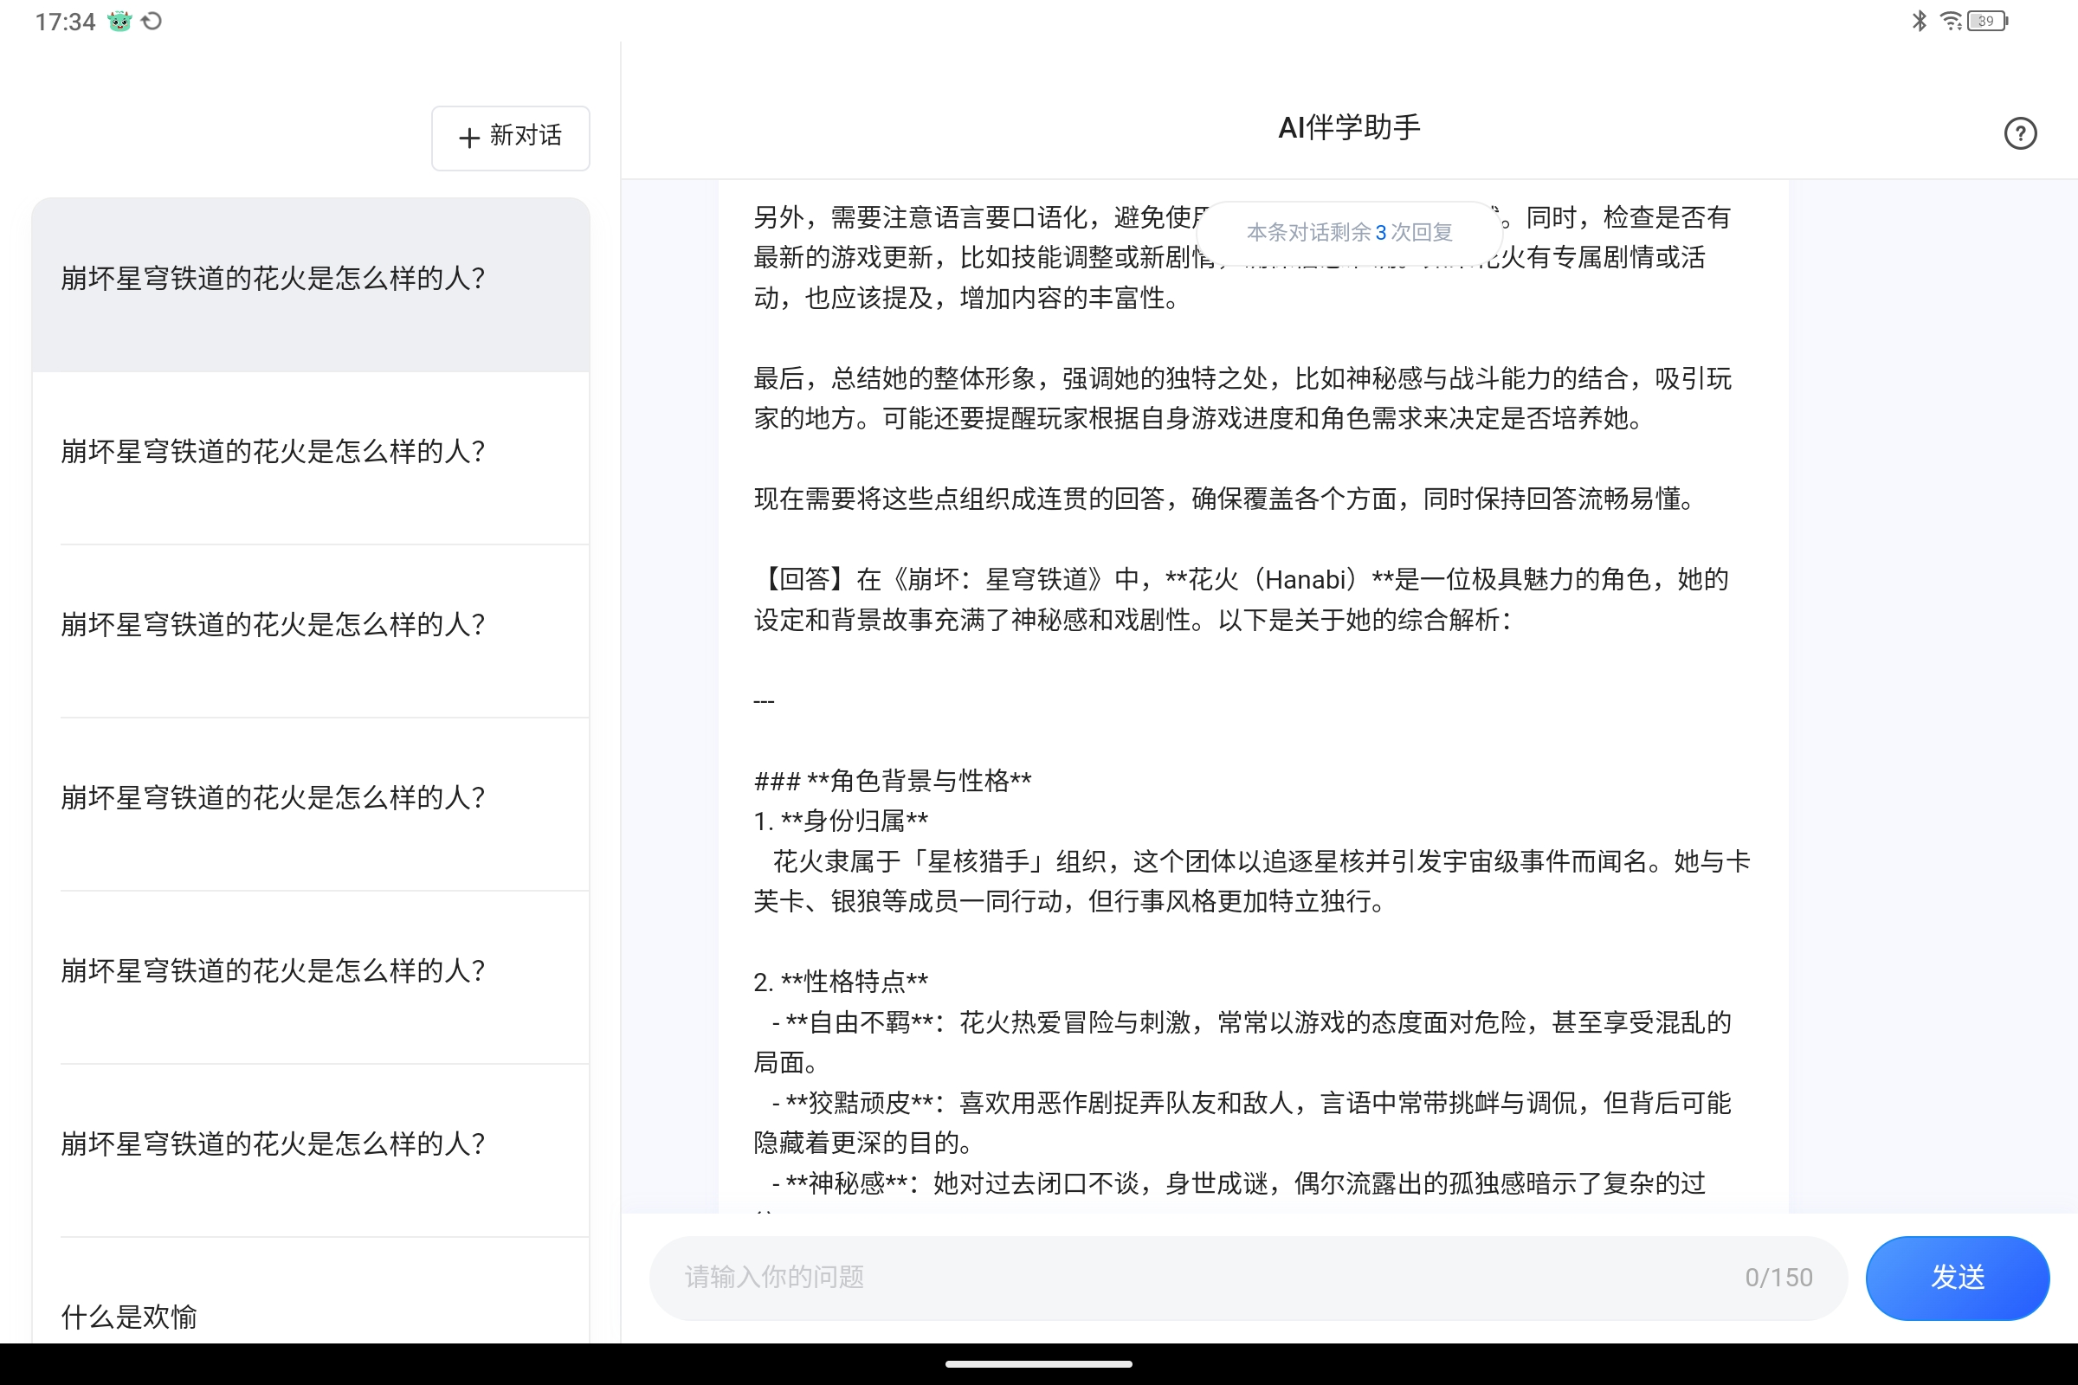The image size is (2078, 1385).
Task: Click the 【回答】在《崩坏：星穹铁道》中 paragraph
Action: coord(1242,600)
